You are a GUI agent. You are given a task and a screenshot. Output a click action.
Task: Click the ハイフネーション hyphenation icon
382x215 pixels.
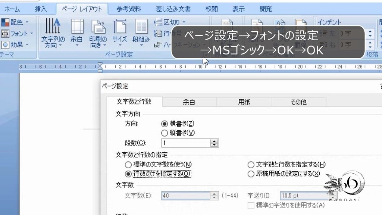pyautogui.click(x=158, y=45)
